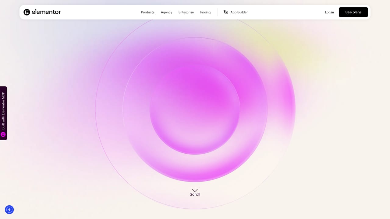
Task: Click the downward Scroll chevron
Action: pyautogui.click(x=195, y=190)
